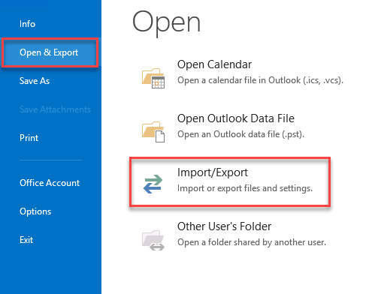Click 'Open a calendar file in Outlook' description
Viewport: 378px width, 294px height.
tap(260, 80)
